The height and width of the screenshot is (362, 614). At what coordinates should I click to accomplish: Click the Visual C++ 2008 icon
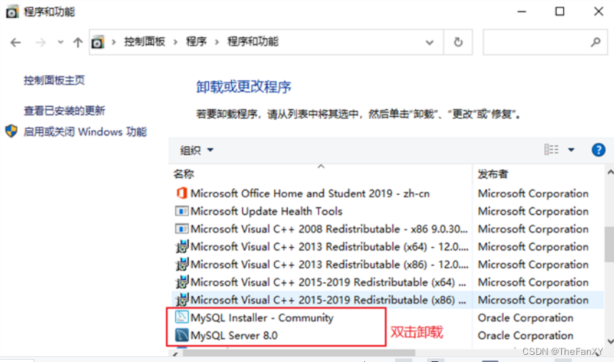click(x=181, y=229)
